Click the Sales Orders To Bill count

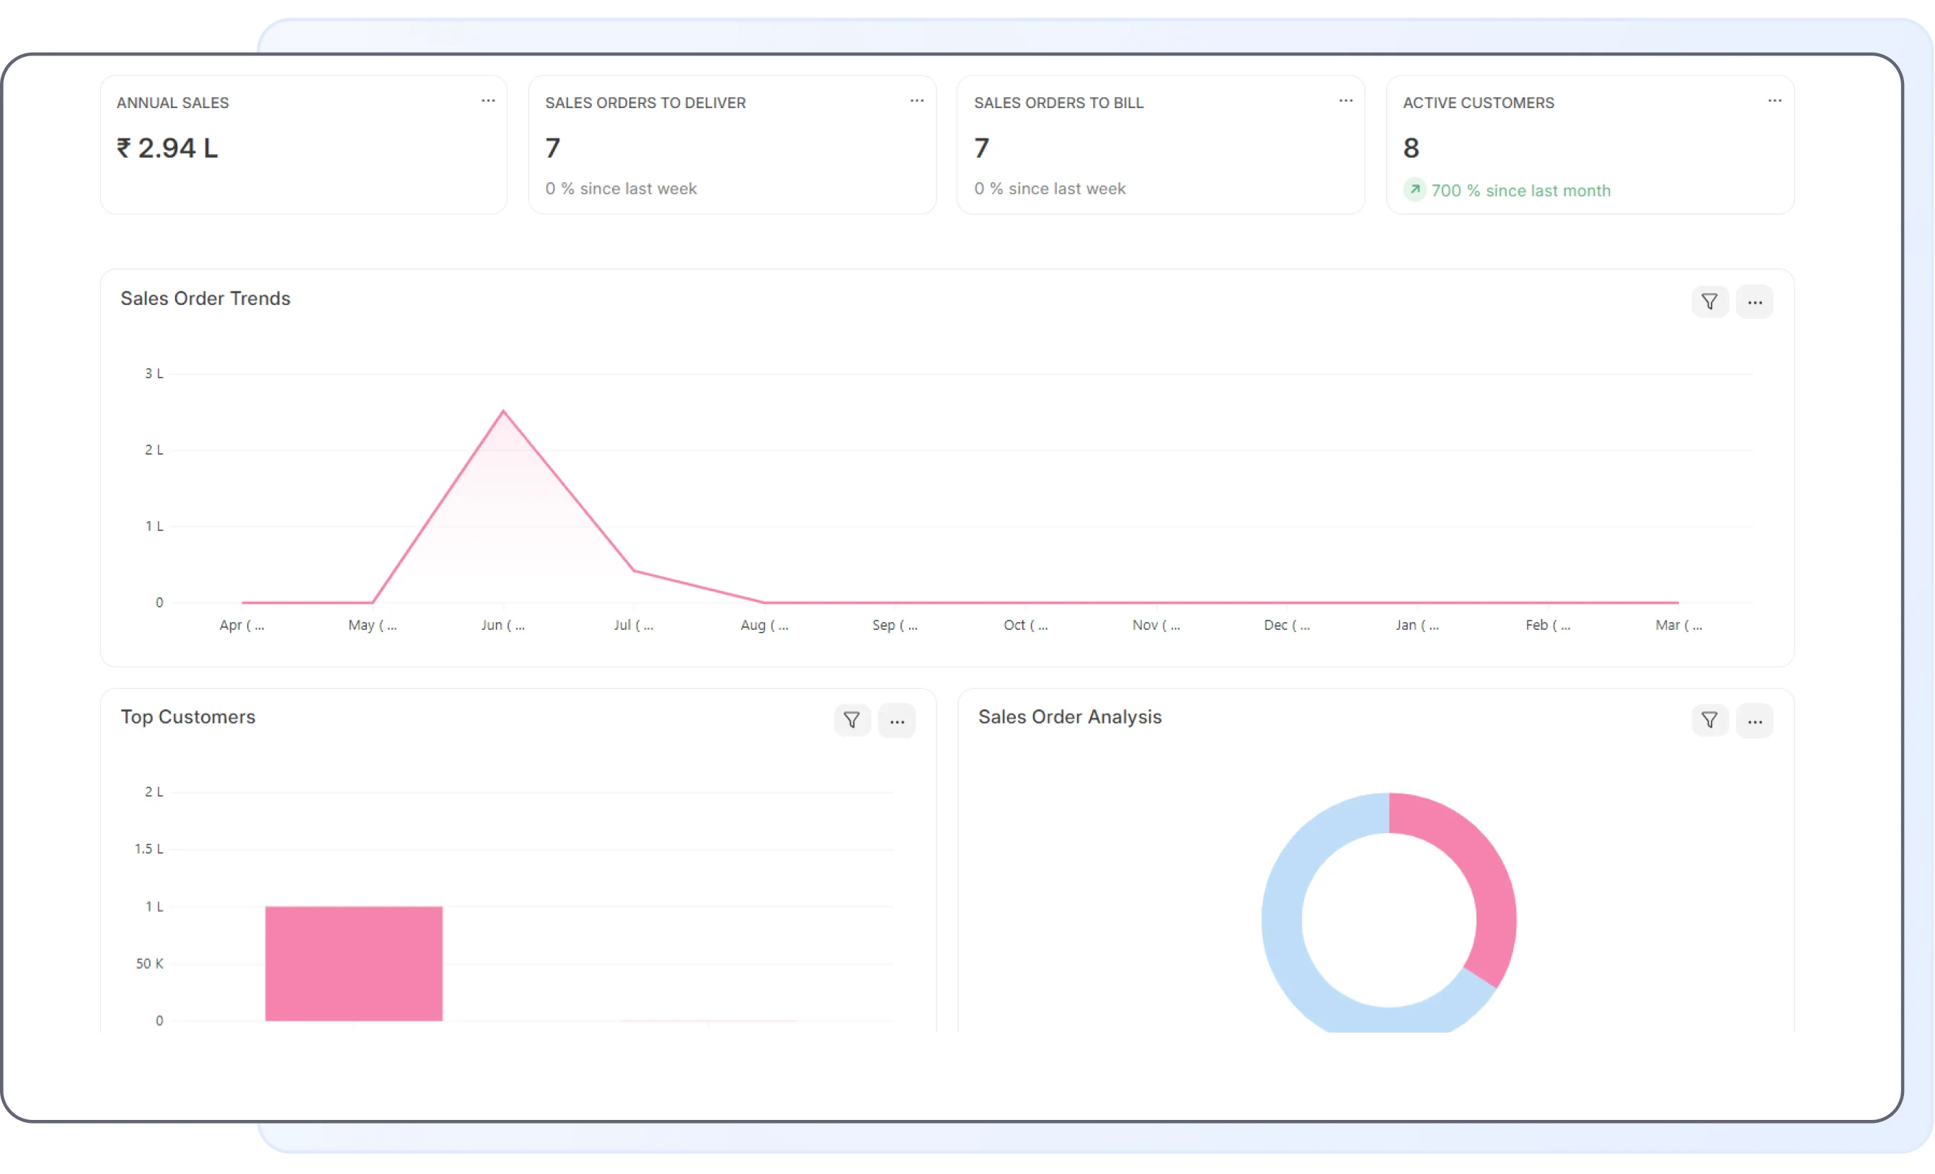pos(982,148)
